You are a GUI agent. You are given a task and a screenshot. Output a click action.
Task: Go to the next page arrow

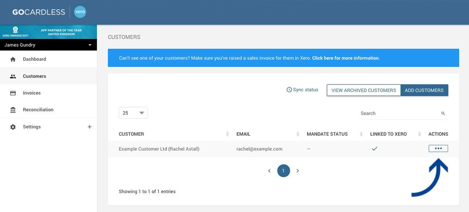298,171
